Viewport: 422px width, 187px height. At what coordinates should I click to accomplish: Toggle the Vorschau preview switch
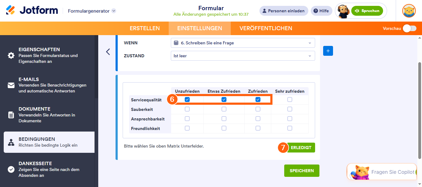(x=409, y=28)
